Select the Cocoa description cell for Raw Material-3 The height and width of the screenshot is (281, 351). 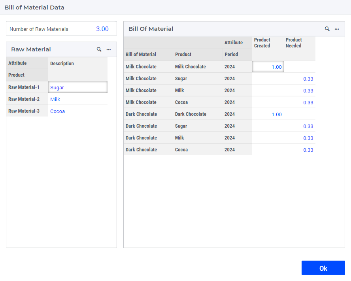pos(78,111)
